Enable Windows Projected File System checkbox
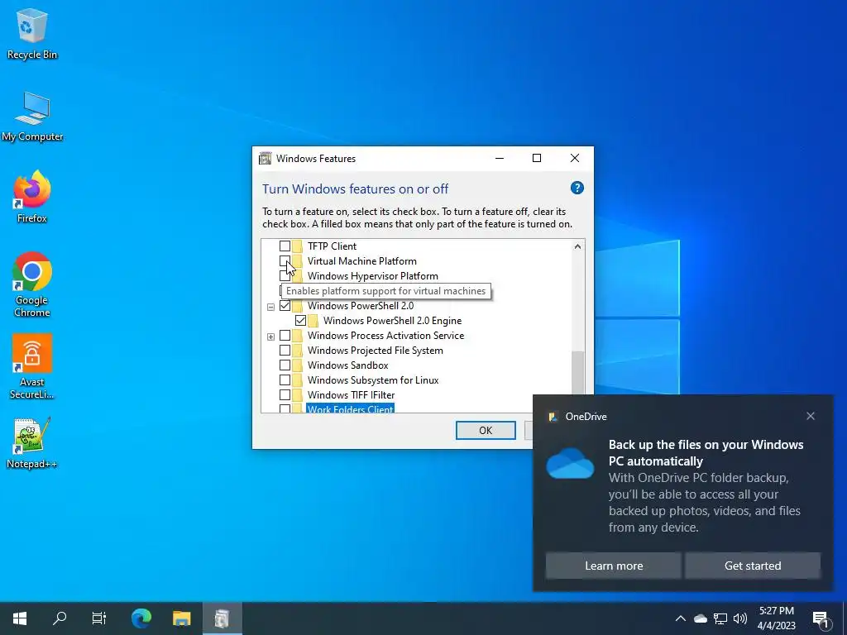The image size is (847, 635). tap(285, 351)
